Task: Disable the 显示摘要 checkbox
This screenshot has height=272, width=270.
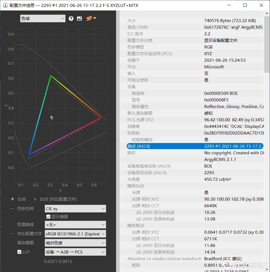Action: pyautogui.click(x=48, y=217)
